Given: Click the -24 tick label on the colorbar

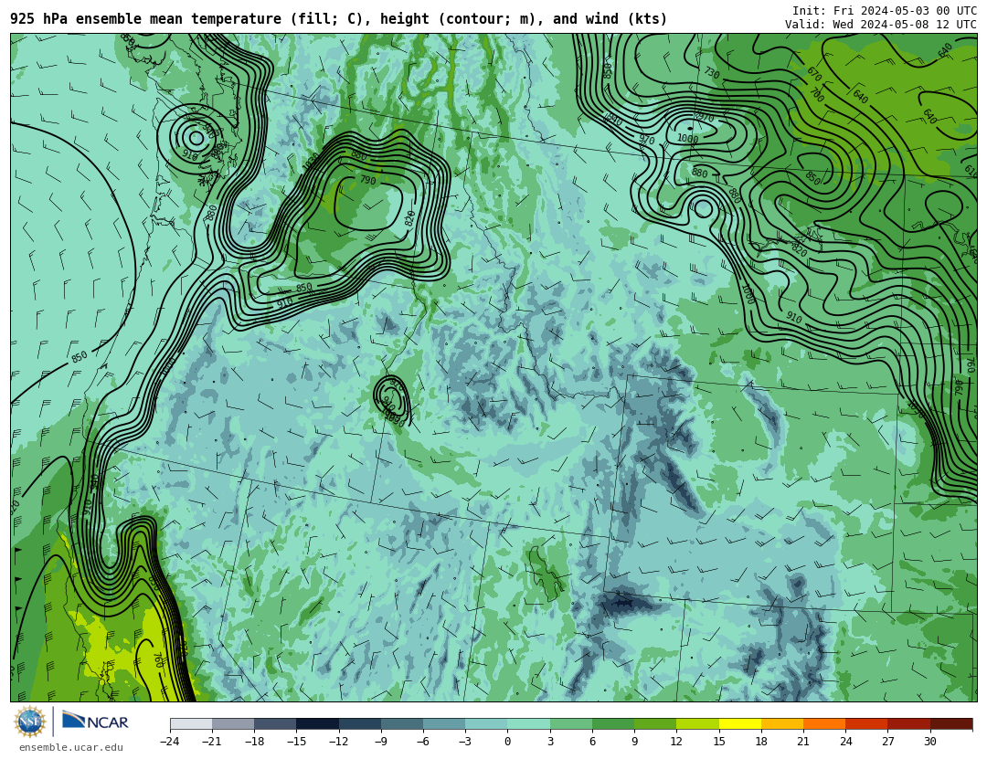Looking at the screenshot, I should (x=170, y=742).
